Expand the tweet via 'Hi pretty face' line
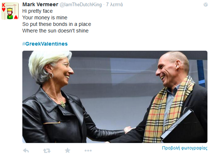210x155 pixels. (37, 11)
